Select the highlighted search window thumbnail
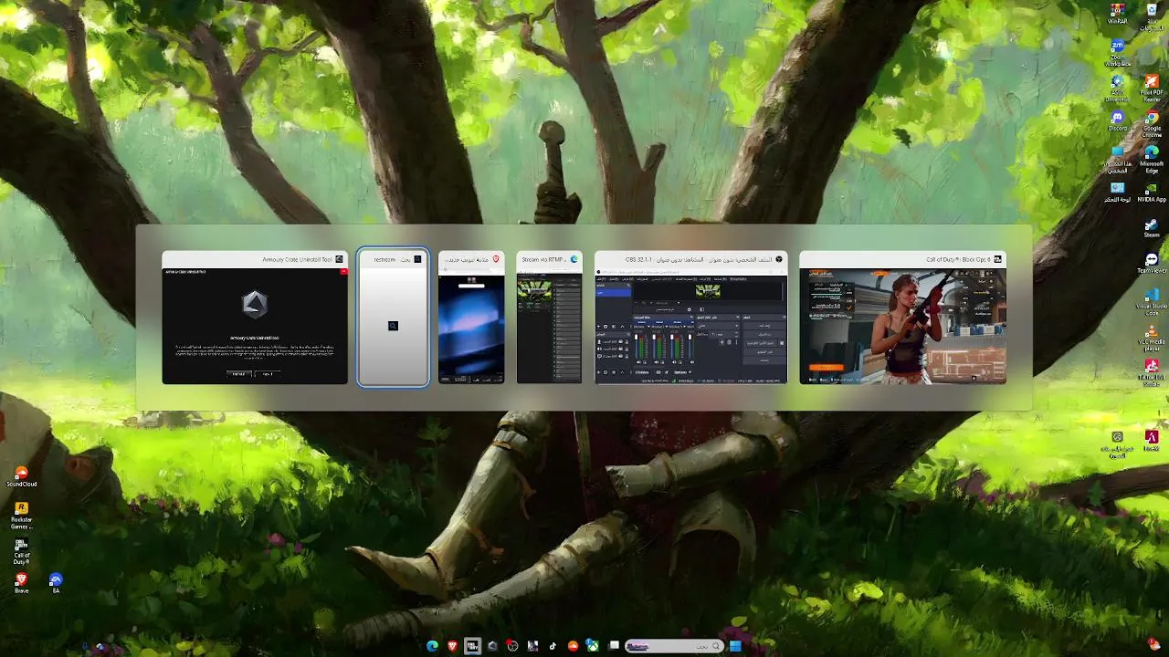The image size is (1169, 657). coord(393,318)
